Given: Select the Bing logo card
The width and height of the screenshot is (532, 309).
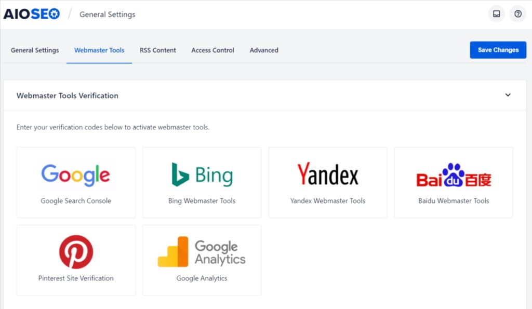Looking at the screenshot, I should [x=202, y=175].
